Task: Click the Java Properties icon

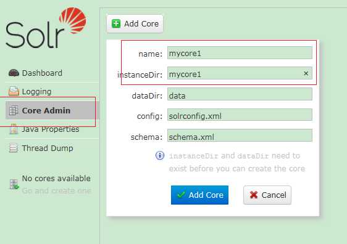Action: (14, 129)
